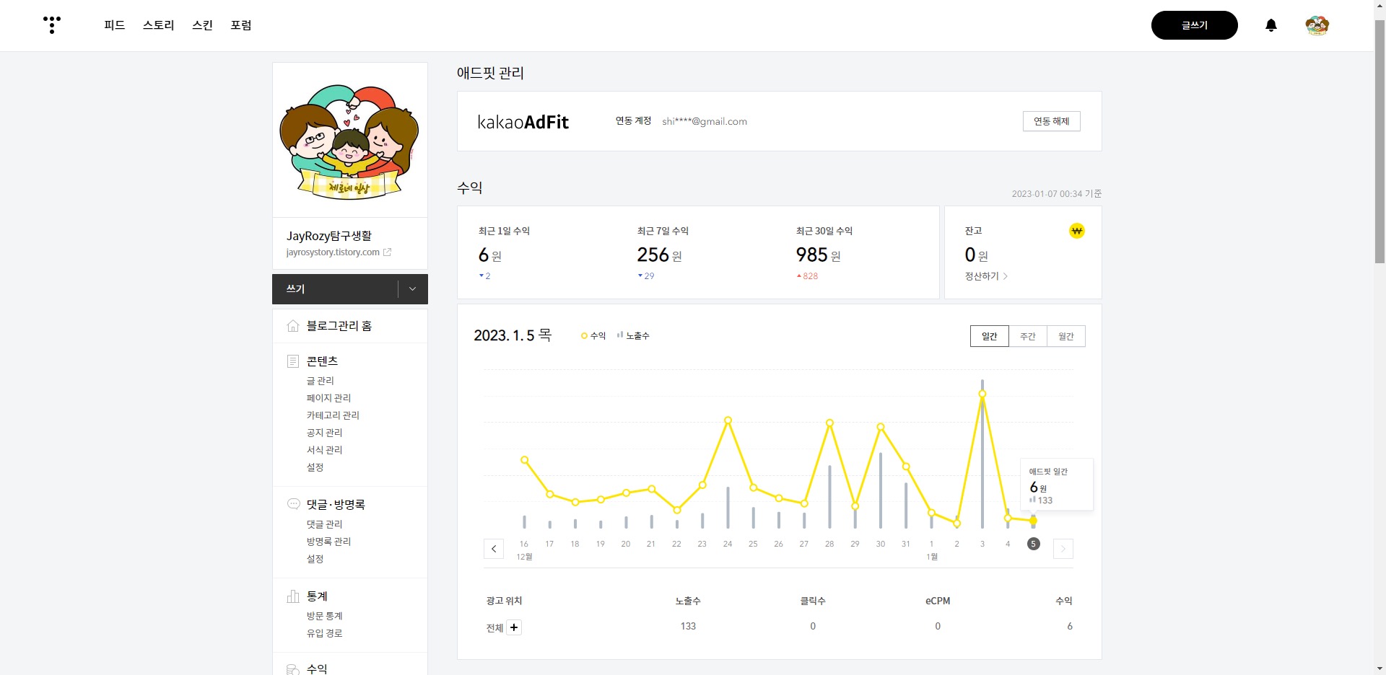Click the 최근 7일 수익 value 256

click(653, 255)
